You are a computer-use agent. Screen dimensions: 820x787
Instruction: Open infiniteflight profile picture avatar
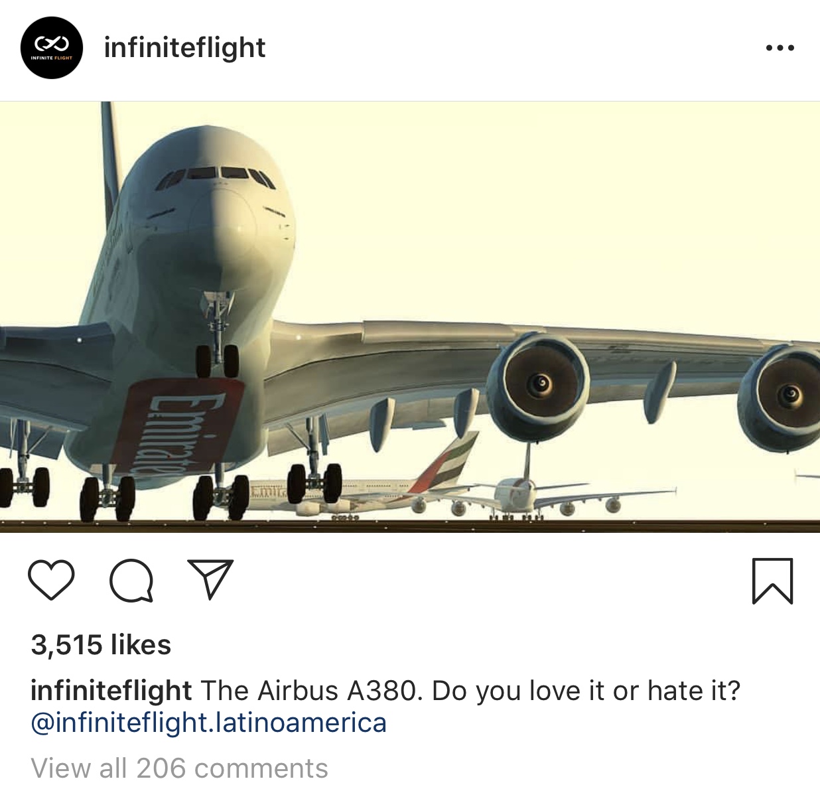[51, 48]
